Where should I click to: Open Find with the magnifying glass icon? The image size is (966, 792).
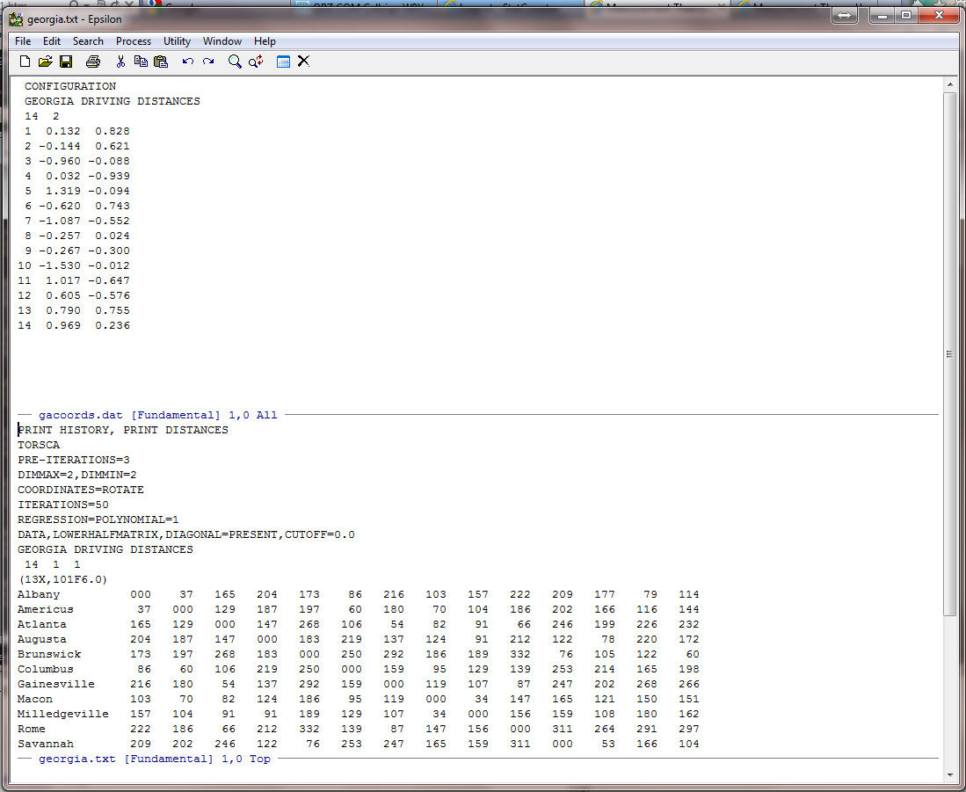235,62
